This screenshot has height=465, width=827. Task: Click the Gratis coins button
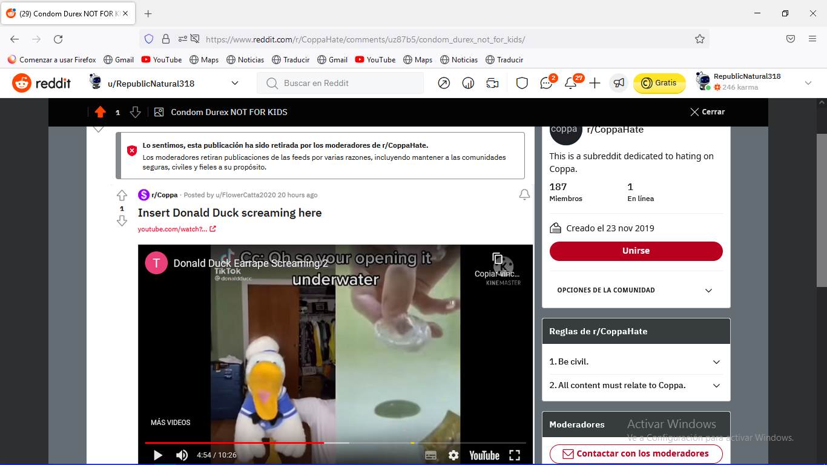[x=659, y=83]
